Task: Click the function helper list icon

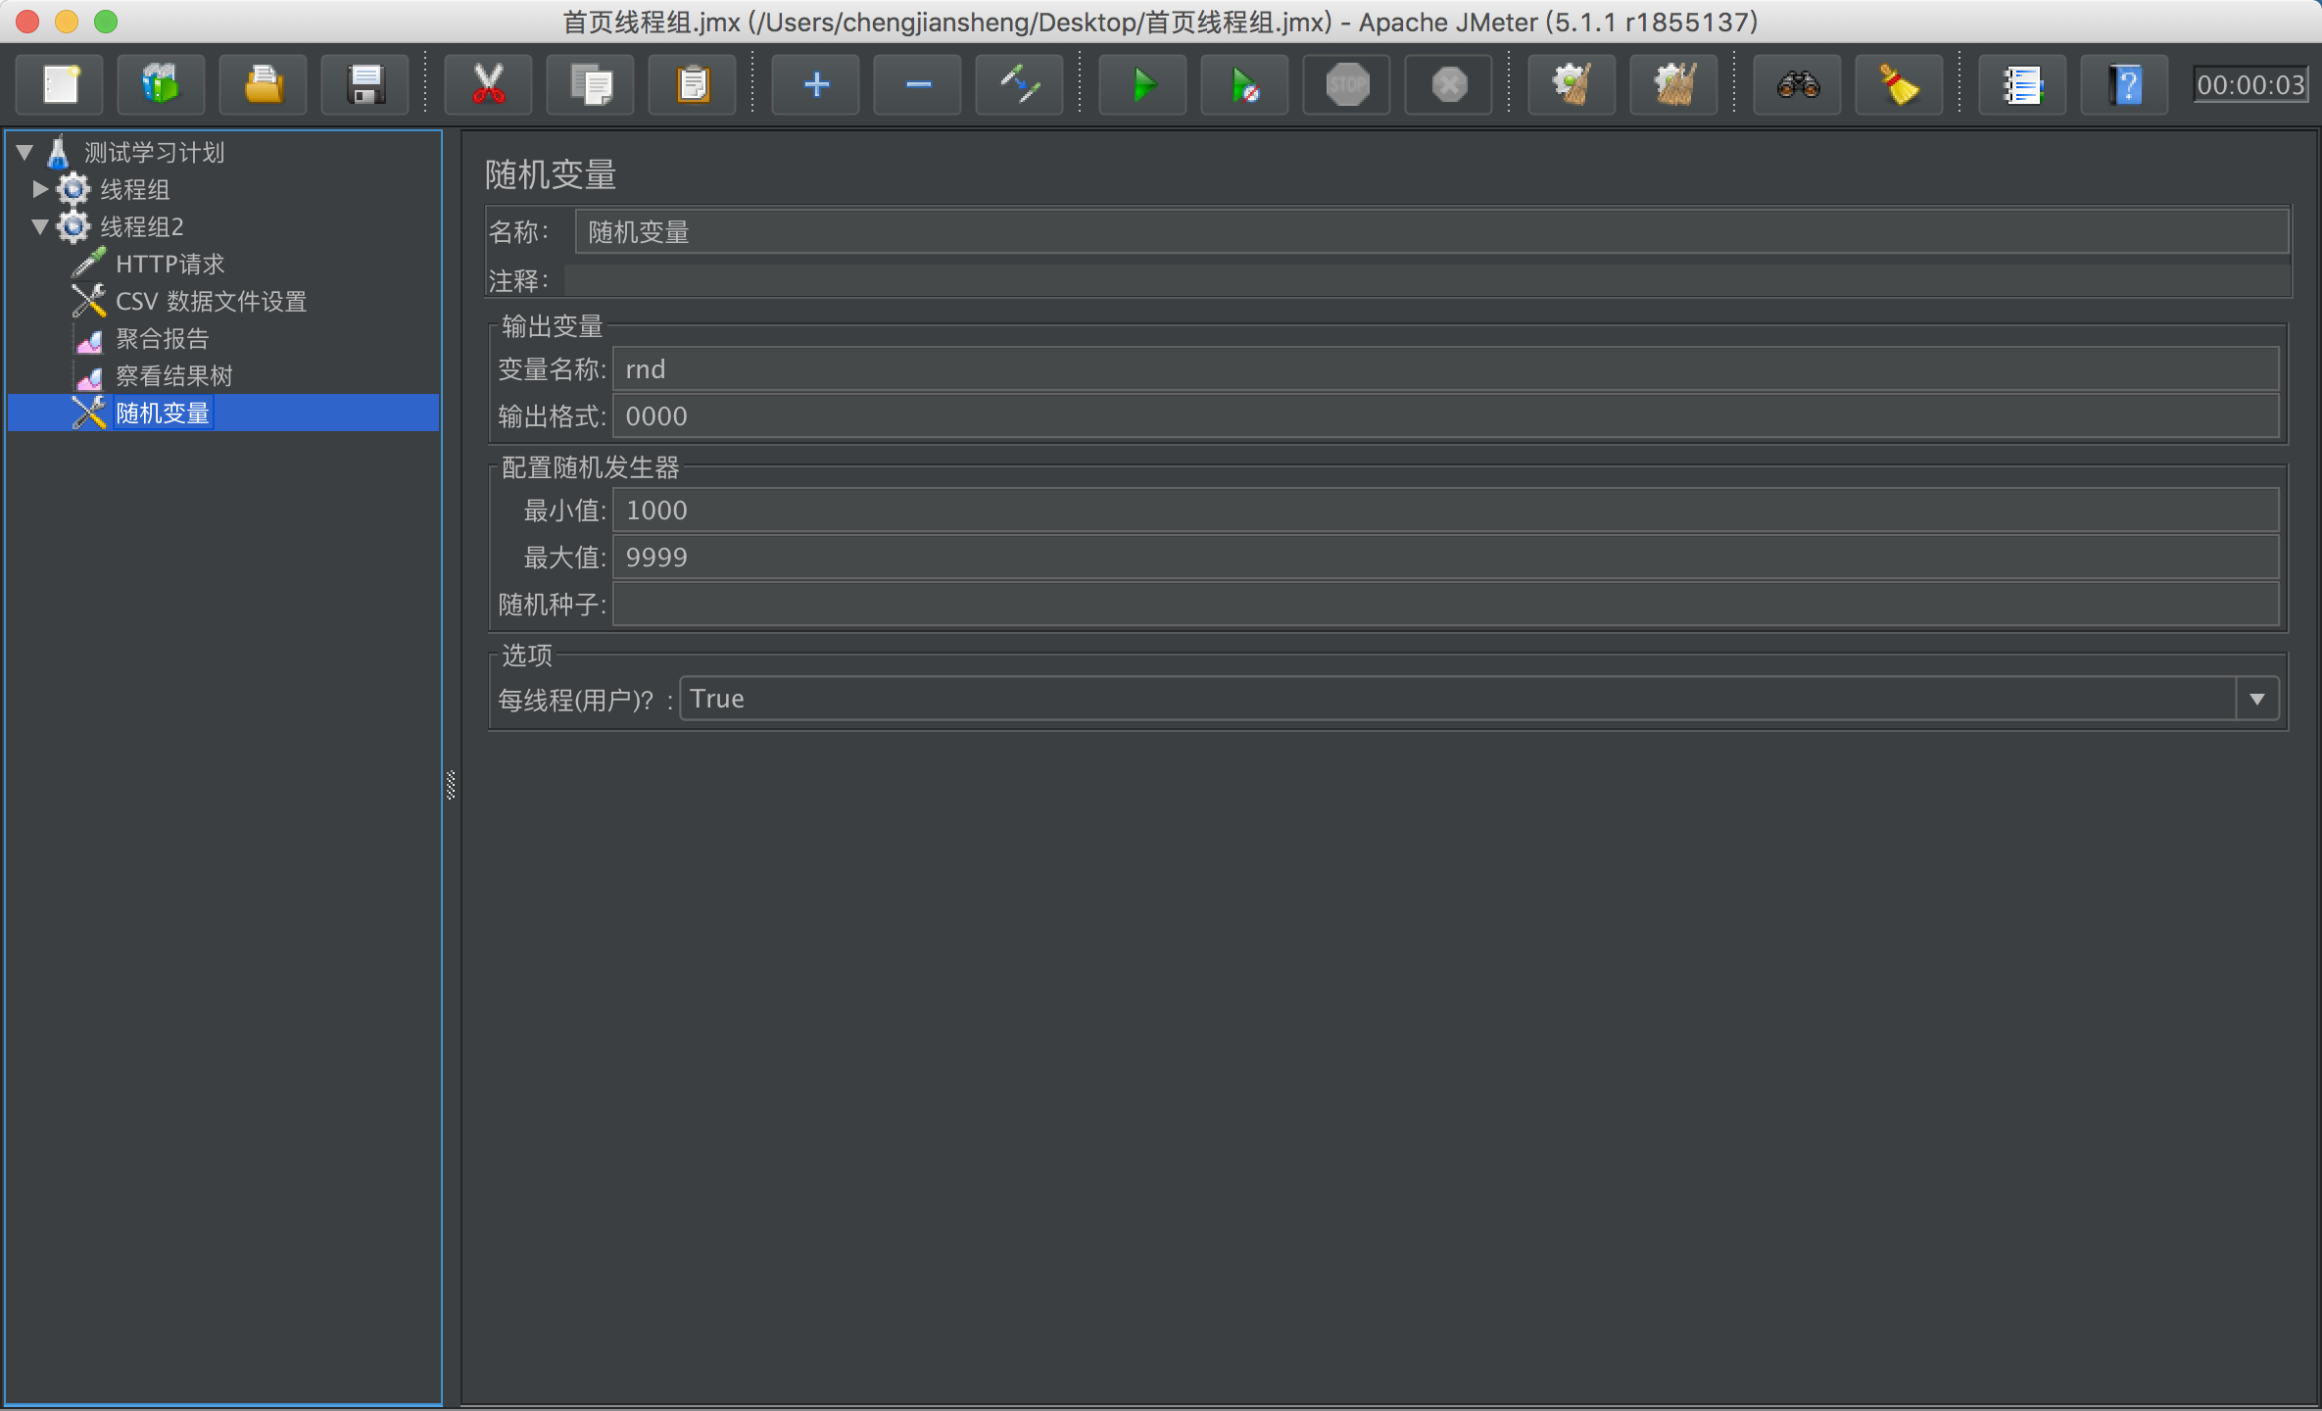Action: click(x=2023, y=85)
